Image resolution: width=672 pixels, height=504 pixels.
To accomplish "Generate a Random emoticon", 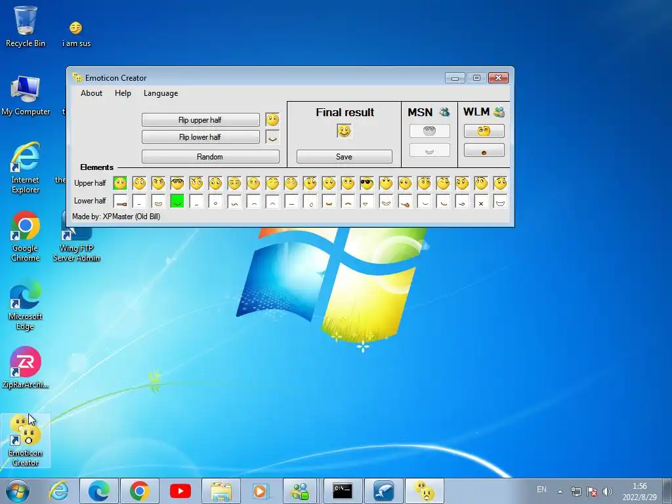I will pyautogui.click(x=211, y=157).
